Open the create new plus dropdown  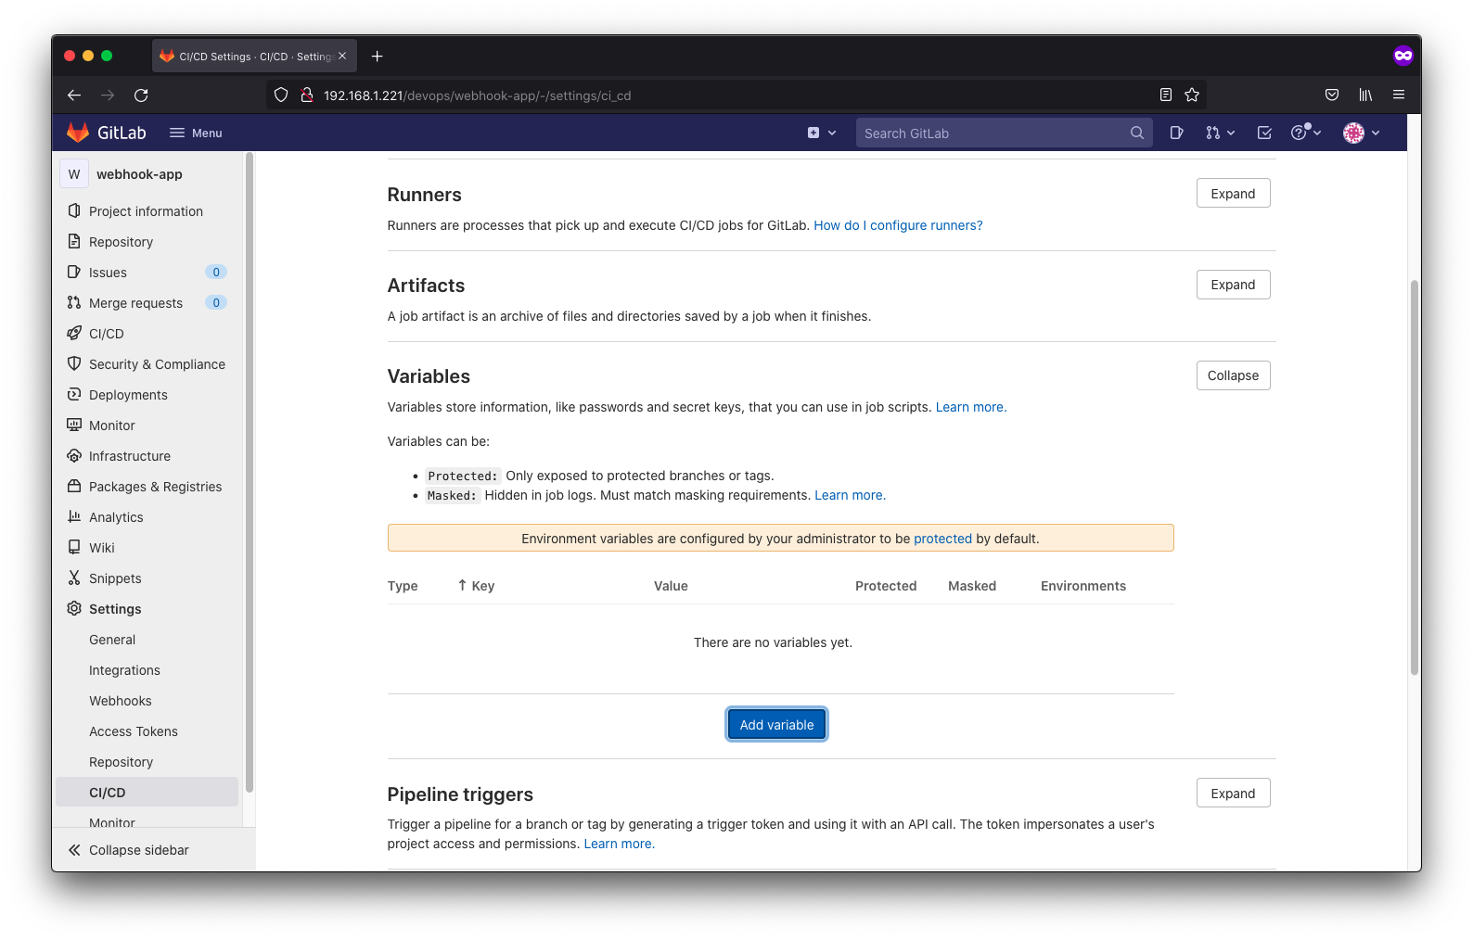click(x=821, y=133)
